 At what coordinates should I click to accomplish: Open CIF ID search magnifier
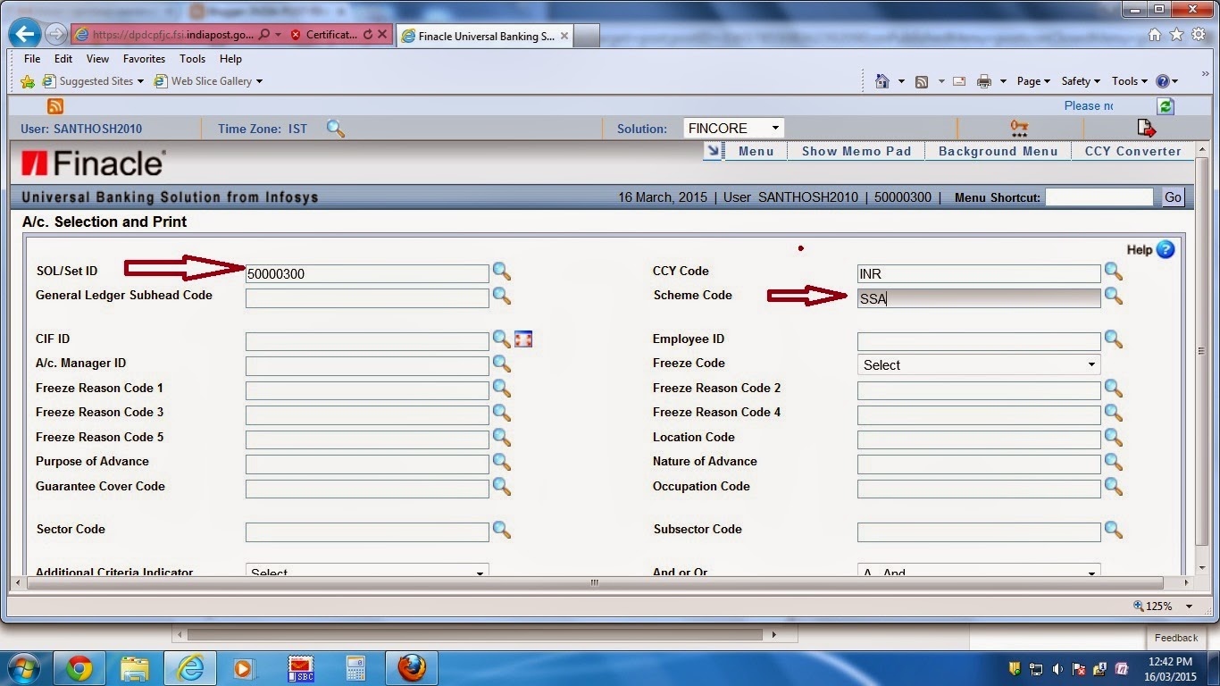tap(502, 339)
